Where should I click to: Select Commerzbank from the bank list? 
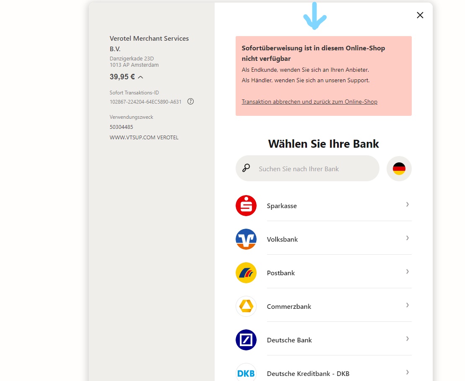(x=289, y=306)
